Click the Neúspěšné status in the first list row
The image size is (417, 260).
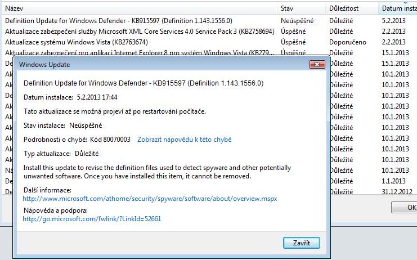[x=297, y=21]
